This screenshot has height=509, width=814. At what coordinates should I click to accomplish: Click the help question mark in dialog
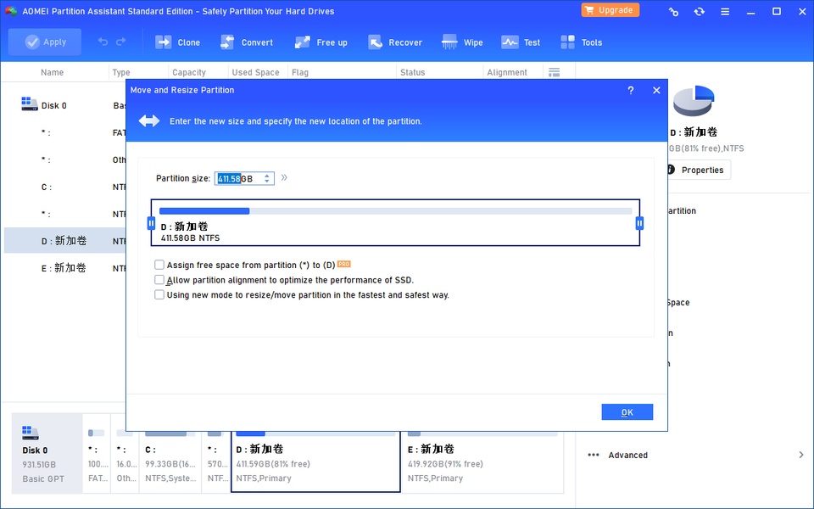pos(630,91)
